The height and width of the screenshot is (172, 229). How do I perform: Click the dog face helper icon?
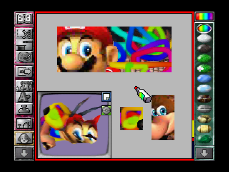[24, 138]
